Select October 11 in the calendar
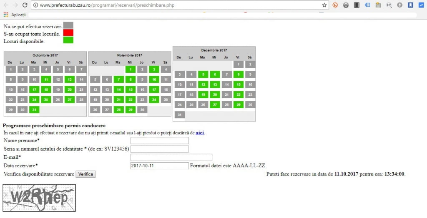427x218 pixels. [46, 79]
